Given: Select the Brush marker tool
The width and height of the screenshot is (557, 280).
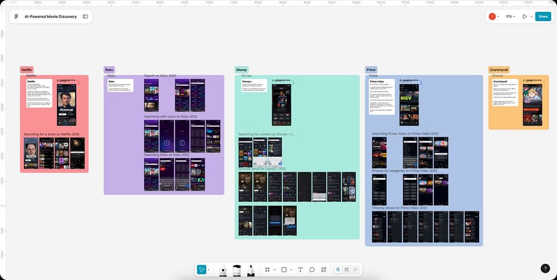Looking at the screenshot, I should click(x=237, y=270).
